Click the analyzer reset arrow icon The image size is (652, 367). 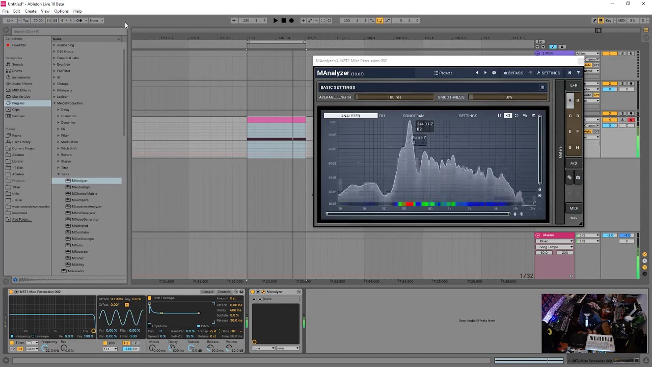point(516,116)
